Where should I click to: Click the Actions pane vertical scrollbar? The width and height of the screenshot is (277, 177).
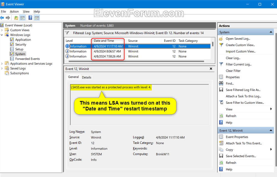coord(276,100)
